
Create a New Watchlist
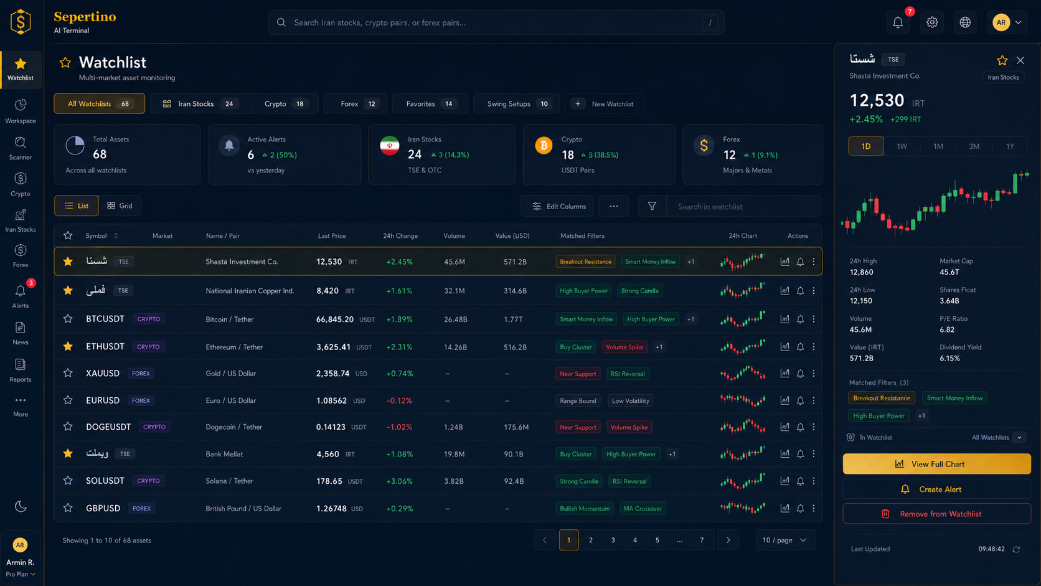pyautogui.click(x=605, y=103)
